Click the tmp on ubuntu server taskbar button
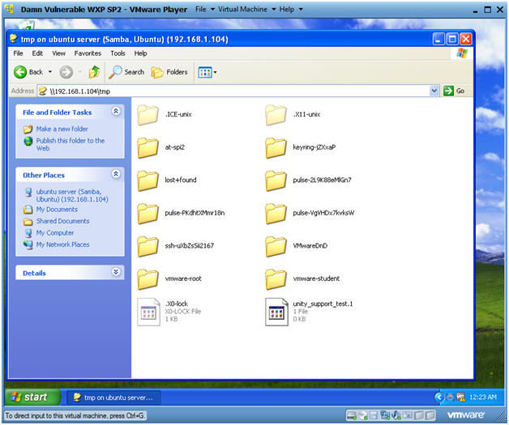Image resolution: width=509 pixels, height=425 pixels. coord(113,397)
